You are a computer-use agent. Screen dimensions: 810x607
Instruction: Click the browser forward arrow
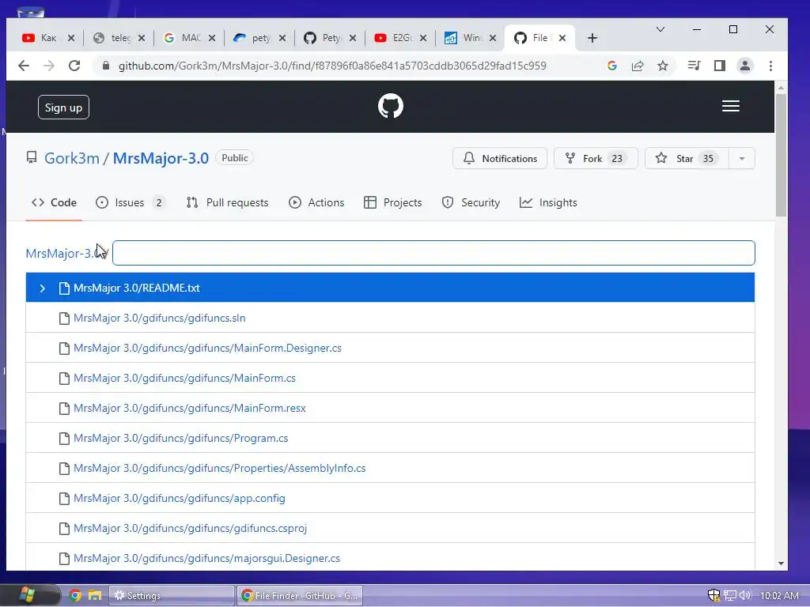coord(49,66)
